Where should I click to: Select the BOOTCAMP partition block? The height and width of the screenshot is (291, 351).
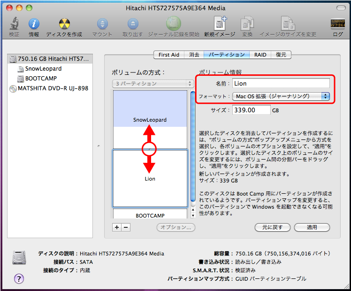pos(150,213)
